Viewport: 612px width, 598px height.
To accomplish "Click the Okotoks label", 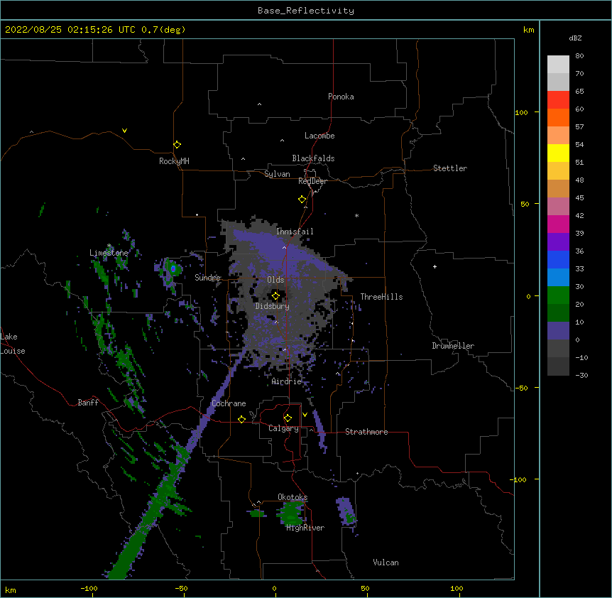I will 293,497.
